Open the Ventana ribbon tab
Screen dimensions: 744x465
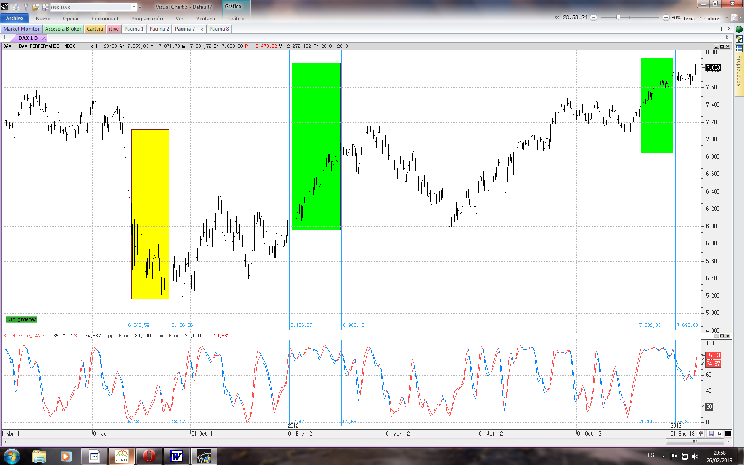coord(205,19)
